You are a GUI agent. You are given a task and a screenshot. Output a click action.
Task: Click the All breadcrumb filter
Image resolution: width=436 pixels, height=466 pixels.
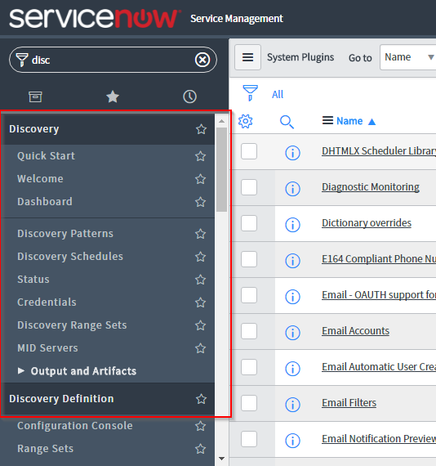pos(278,95)
